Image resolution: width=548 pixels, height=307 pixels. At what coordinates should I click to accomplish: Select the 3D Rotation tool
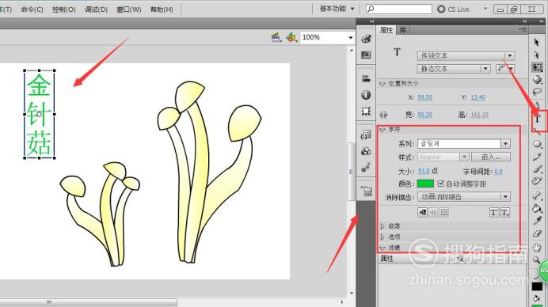point(537,80)
